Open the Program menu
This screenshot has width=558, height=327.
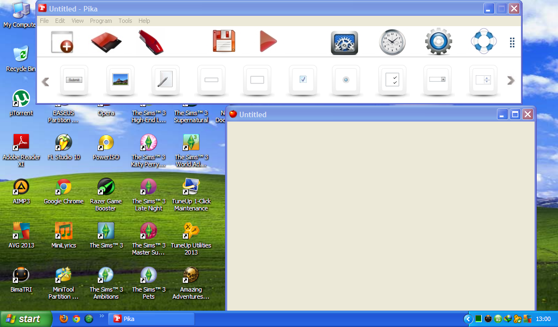coord(101,21)
